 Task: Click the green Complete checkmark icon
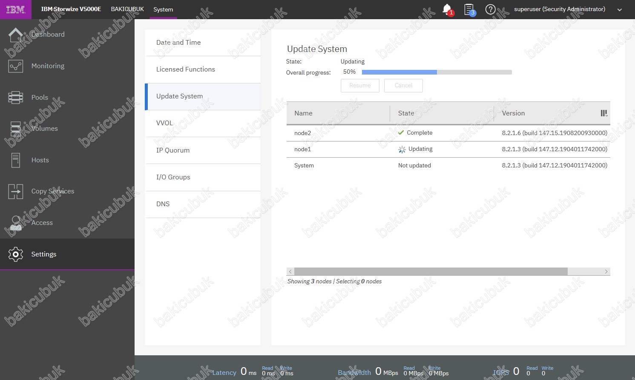[401, 132]
